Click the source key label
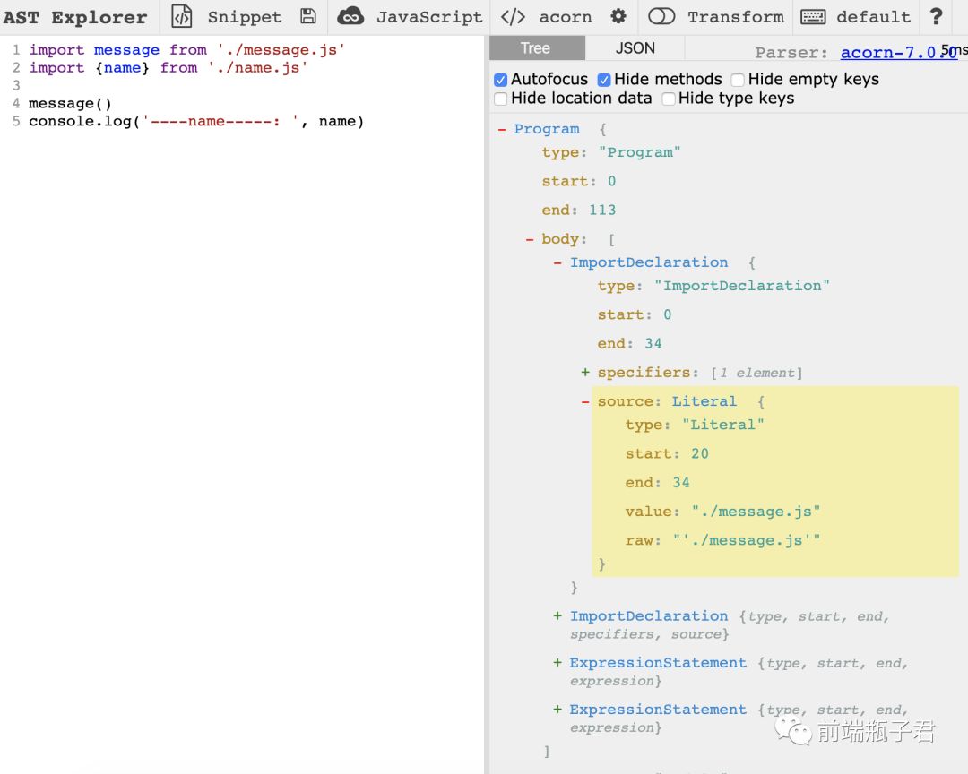 pos(626,401)
